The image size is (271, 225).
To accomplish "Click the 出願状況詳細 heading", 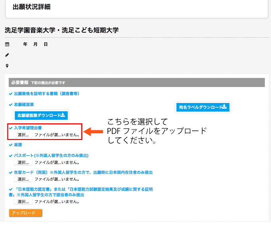I will tap(32, 7).
